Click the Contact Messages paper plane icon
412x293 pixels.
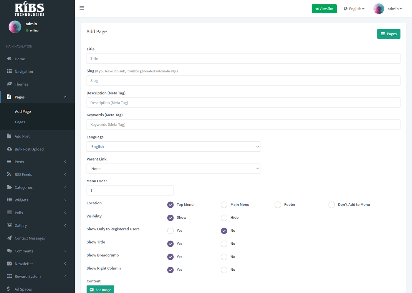[9, 238]
